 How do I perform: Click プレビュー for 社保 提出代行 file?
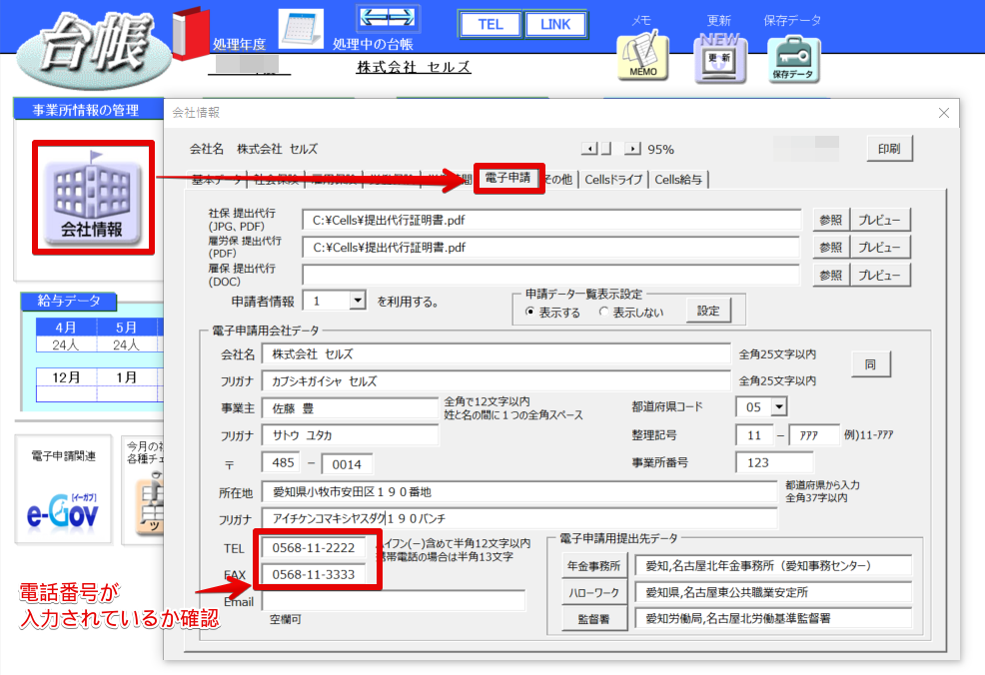click(879, 220)
